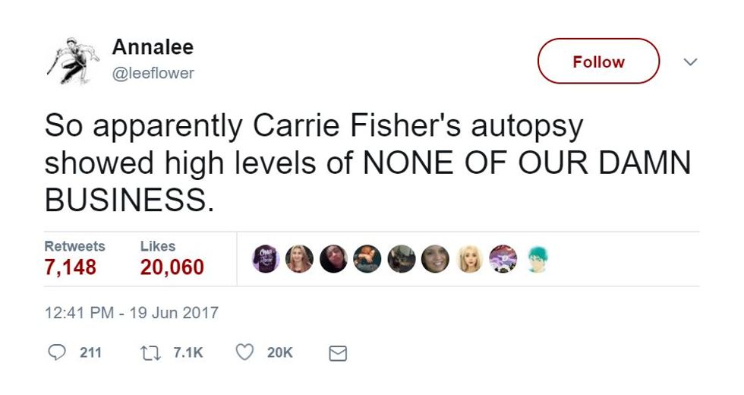Viewport: 744px width, 395px height.
Task: Click the 211 reply count
Action: [x=90, y=352]
